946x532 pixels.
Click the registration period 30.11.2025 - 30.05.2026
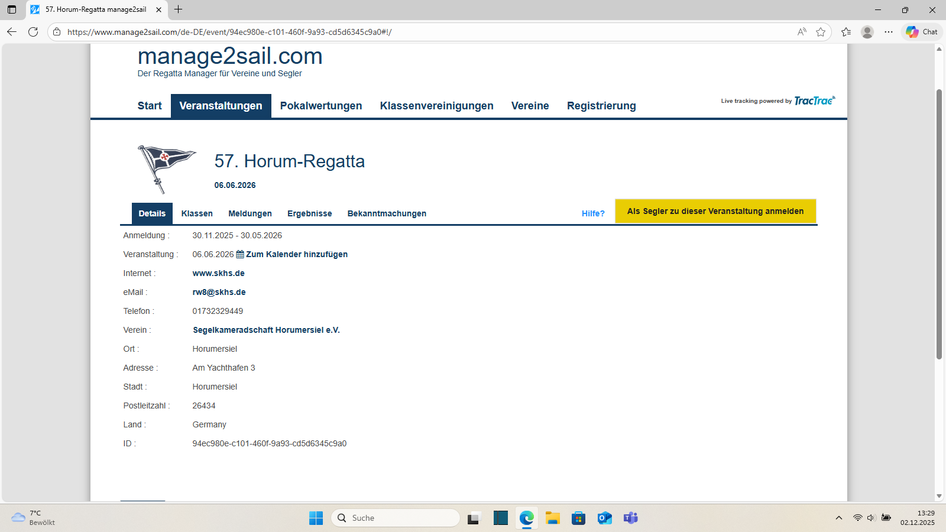pos(237,235)
